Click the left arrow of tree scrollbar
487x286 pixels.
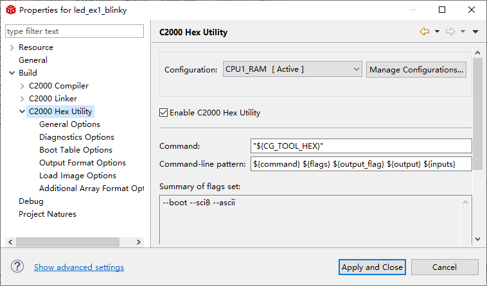coord(10,242)
